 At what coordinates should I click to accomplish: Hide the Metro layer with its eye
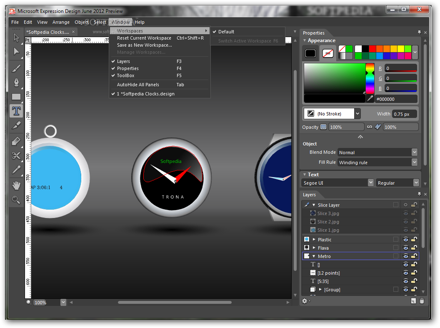(x=406, y=256)
